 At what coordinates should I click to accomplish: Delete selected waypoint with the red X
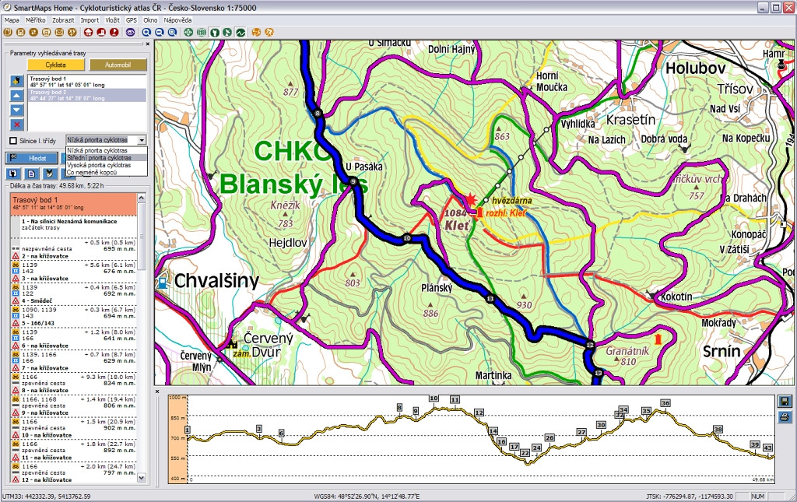pos(17,125)
